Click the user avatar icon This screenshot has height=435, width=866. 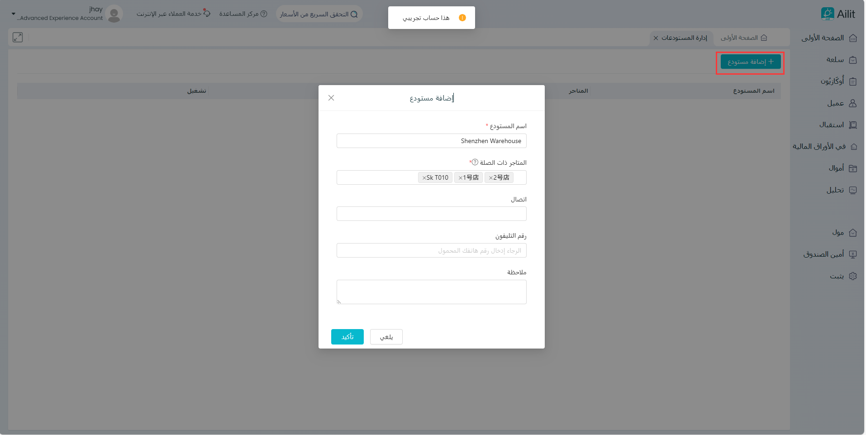click(114, 14)
